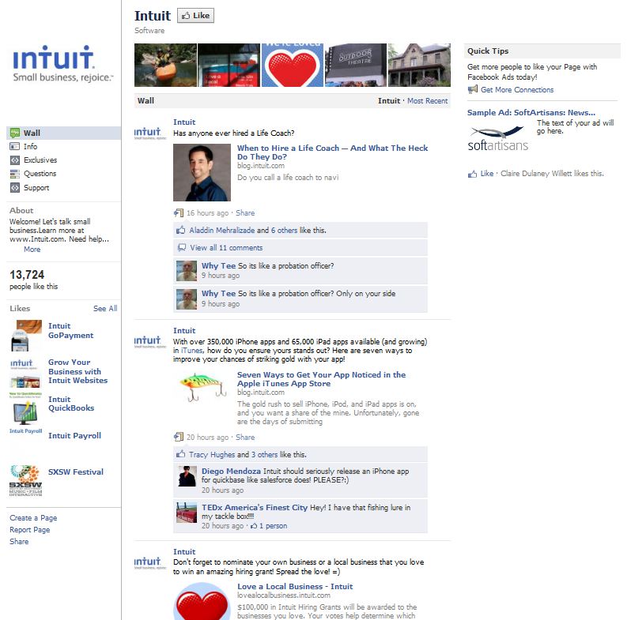
Task: Open Intuit GoPayment page link
Action: pyautogui.click(x=71, y=330)
